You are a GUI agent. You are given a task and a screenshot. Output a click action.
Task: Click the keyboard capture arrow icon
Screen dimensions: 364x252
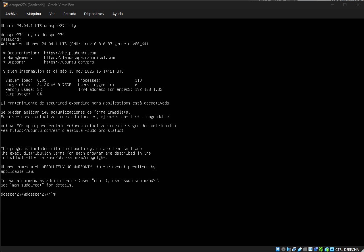click(332, 249)
